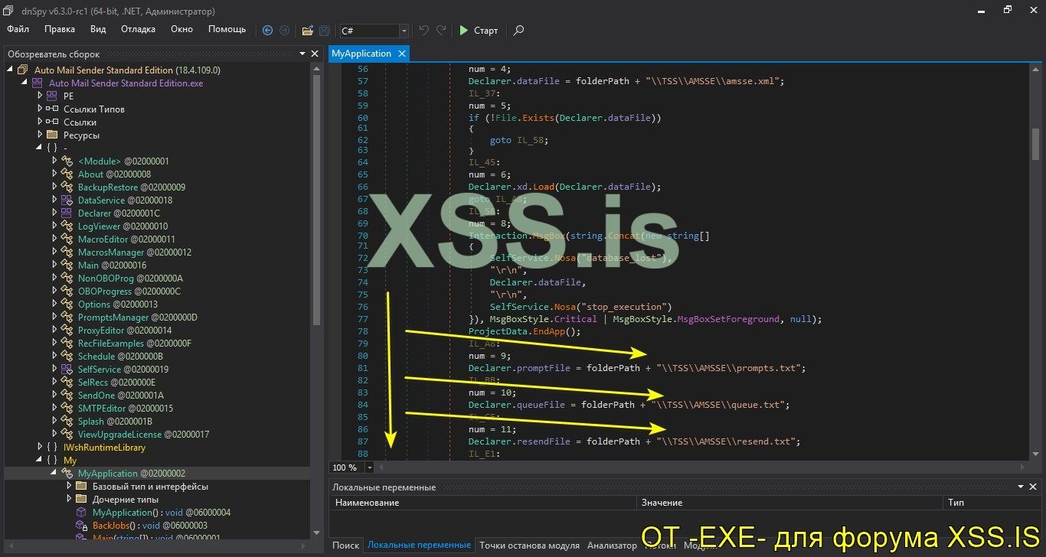Screen dimensions: 1046x557
Task: Click the Redo toolbar icon
Action: coord(441,31)
